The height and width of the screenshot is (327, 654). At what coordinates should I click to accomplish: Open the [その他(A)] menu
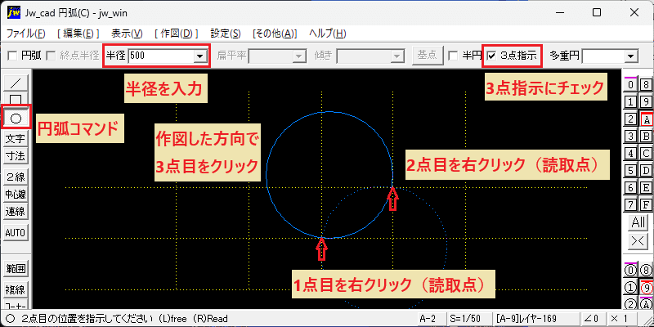click(275, 34)
